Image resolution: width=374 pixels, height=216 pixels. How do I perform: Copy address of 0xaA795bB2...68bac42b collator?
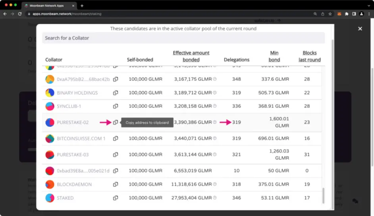(x=116, y=79)
